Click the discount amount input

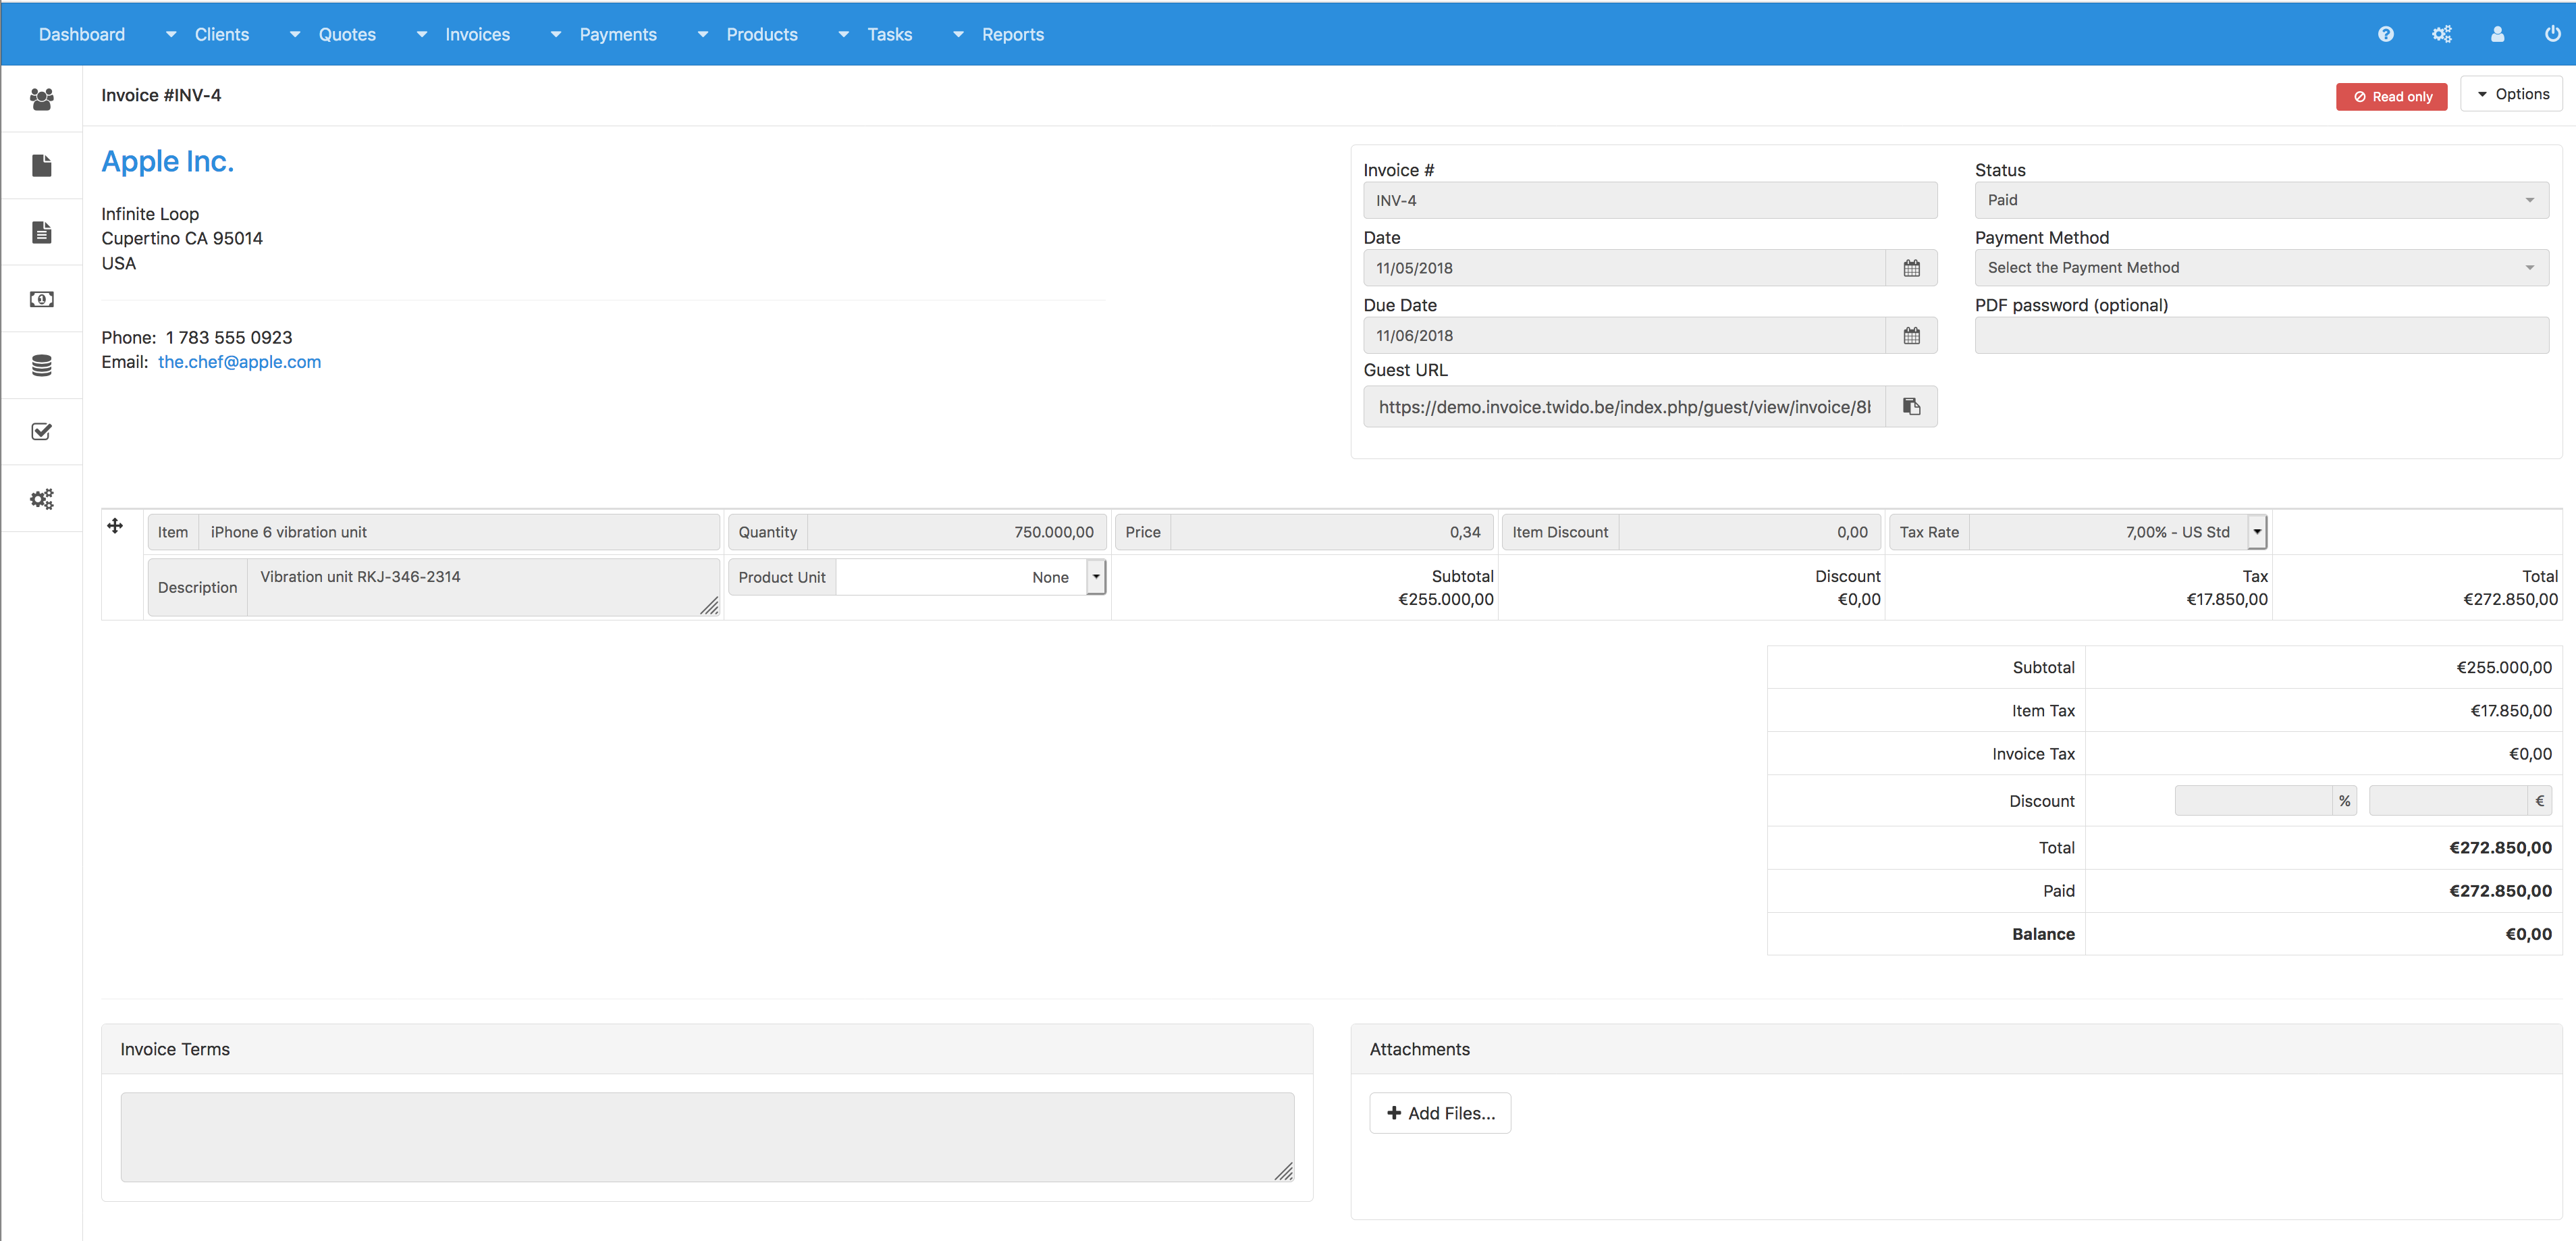[2448, 801]
